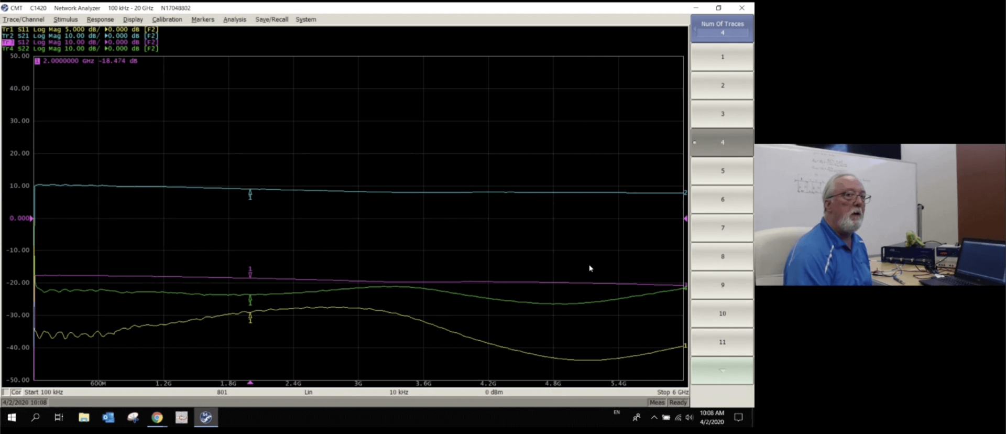
Task: Open Windows Task View
Action: point(59,417)
